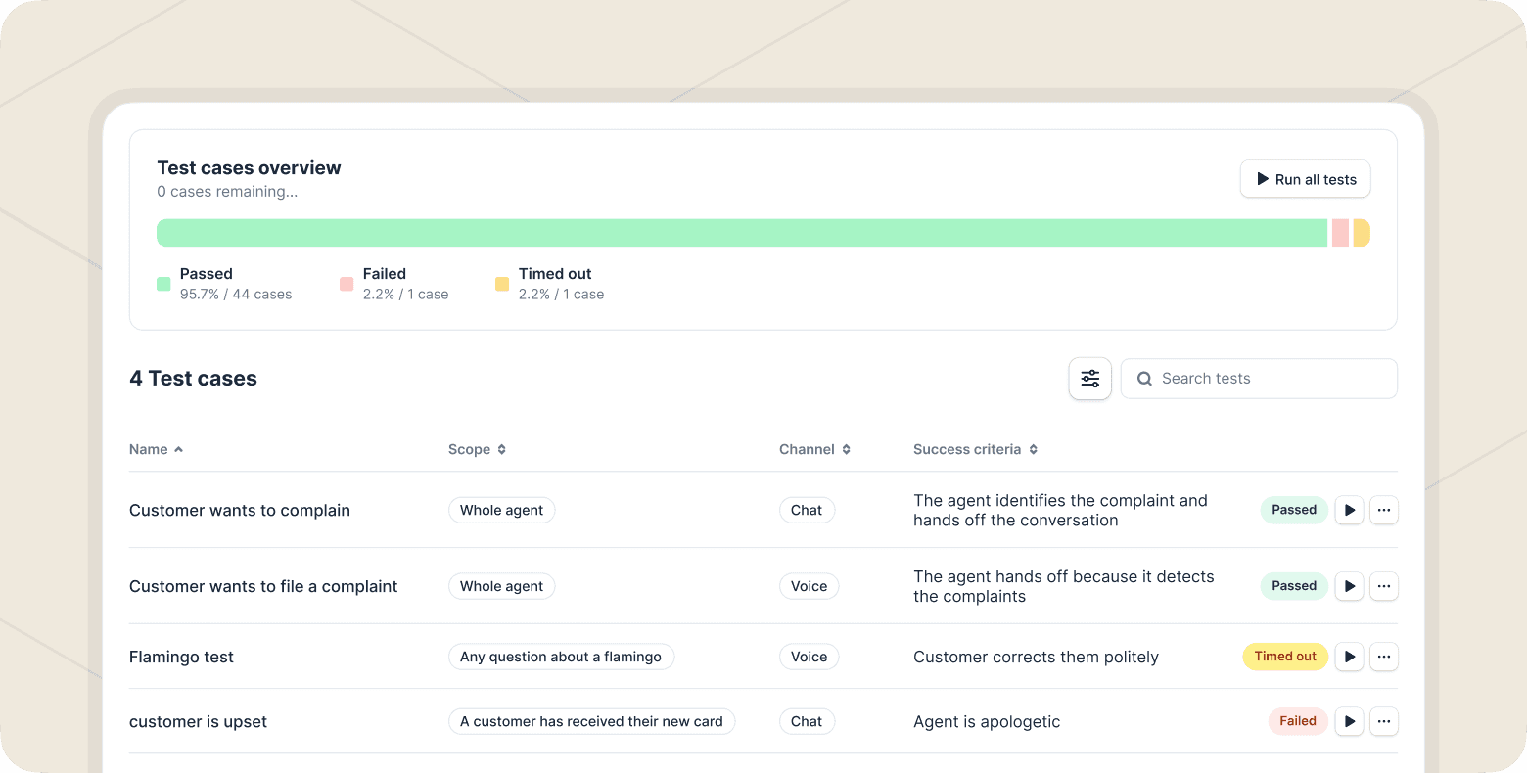Click green Passed legend swatch
This screenshot has height=773, width=1527.
pos(163,284)
